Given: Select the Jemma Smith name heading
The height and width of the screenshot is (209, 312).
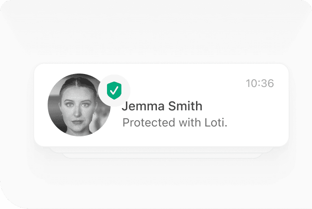Looking at the screenshot, I should tap(162, 106).
